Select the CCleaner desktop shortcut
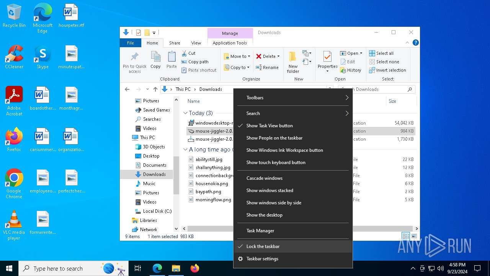The image size is (490, 276). click(x=14, y=58)
